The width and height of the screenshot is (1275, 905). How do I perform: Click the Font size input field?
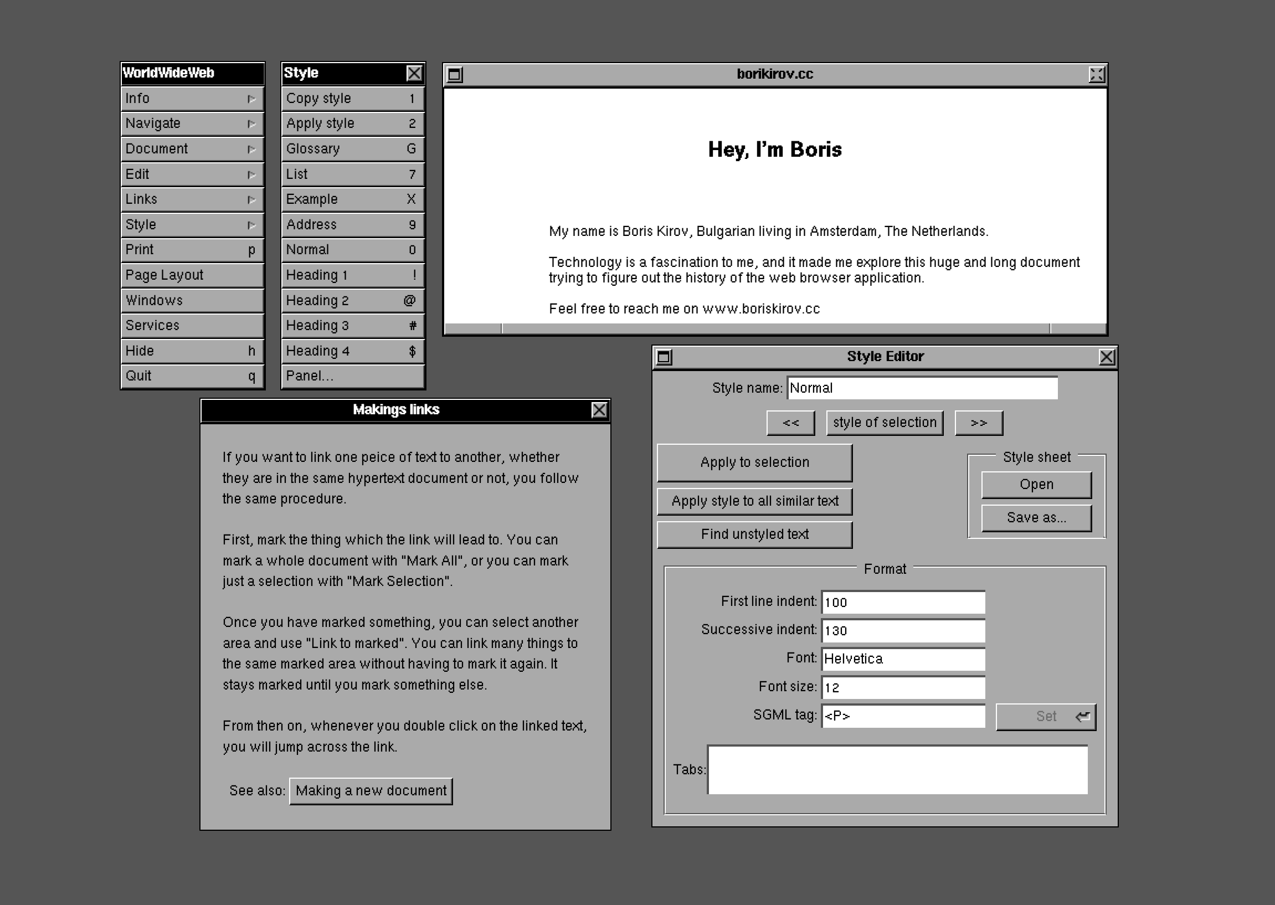903,688
